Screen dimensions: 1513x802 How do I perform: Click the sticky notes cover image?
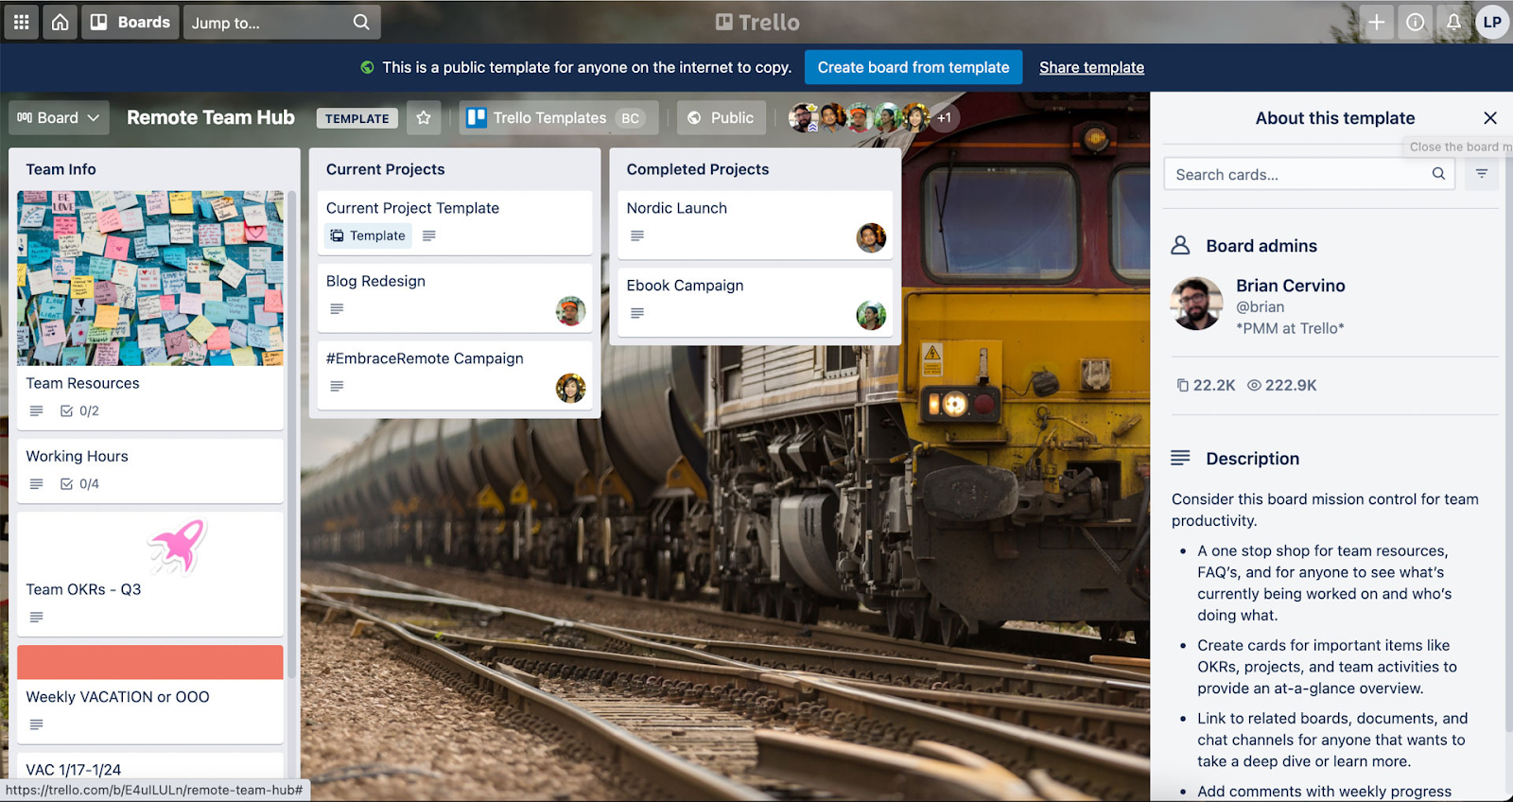click(150, 278)
